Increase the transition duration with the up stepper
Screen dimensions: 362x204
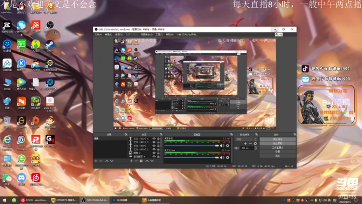click(x=256, y=147)
